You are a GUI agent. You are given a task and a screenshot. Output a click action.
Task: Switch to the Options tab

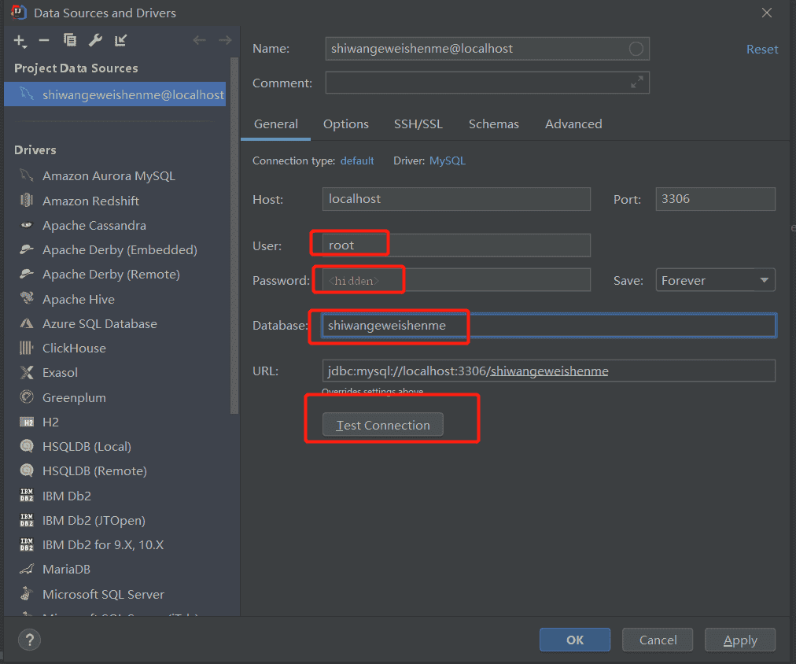click(346, 124)
